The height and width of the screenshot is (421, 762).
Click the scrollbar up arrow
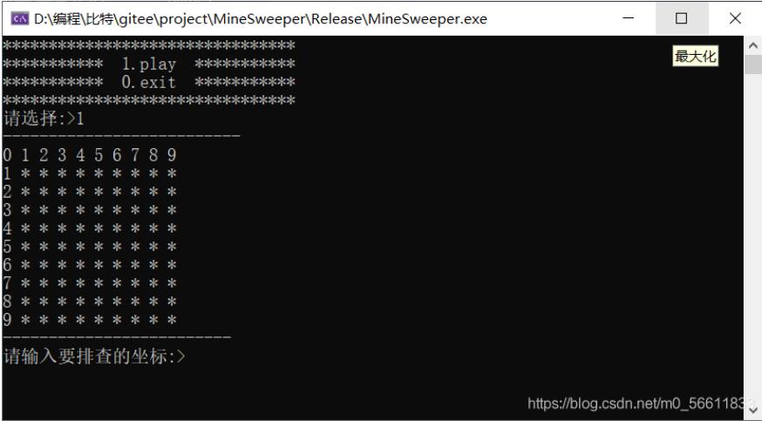pyautogui.click(x=752, y=45)
